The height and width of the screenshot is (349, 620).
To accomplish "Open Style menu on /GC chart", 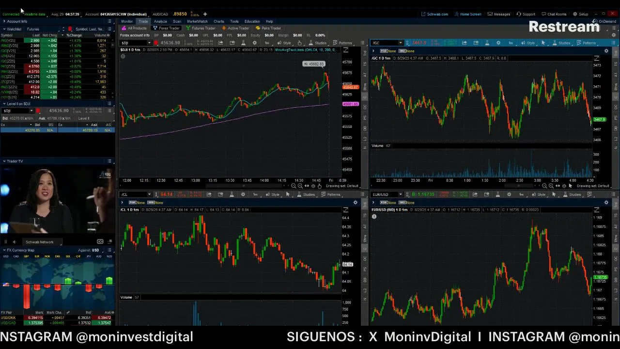I will coord(528,43).
